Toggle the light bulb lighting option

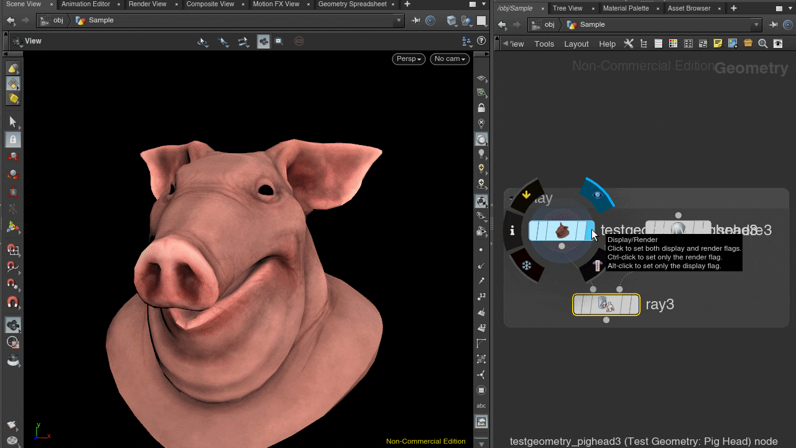pyautogui.click(x=481, y=154)
